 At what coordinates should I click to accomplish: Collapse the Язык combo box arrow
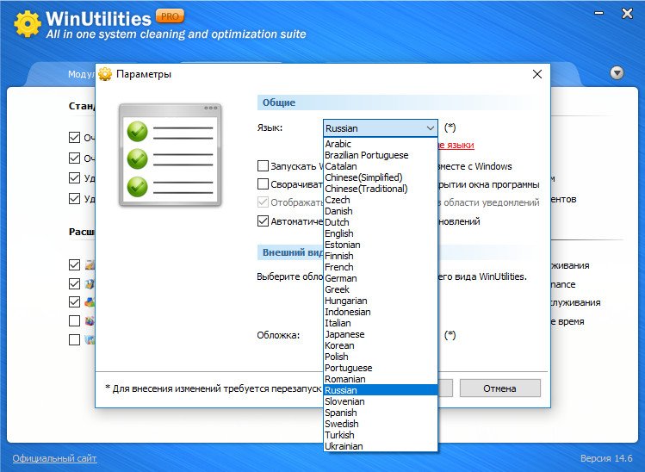pyautogui.click(x=431, y=128)
